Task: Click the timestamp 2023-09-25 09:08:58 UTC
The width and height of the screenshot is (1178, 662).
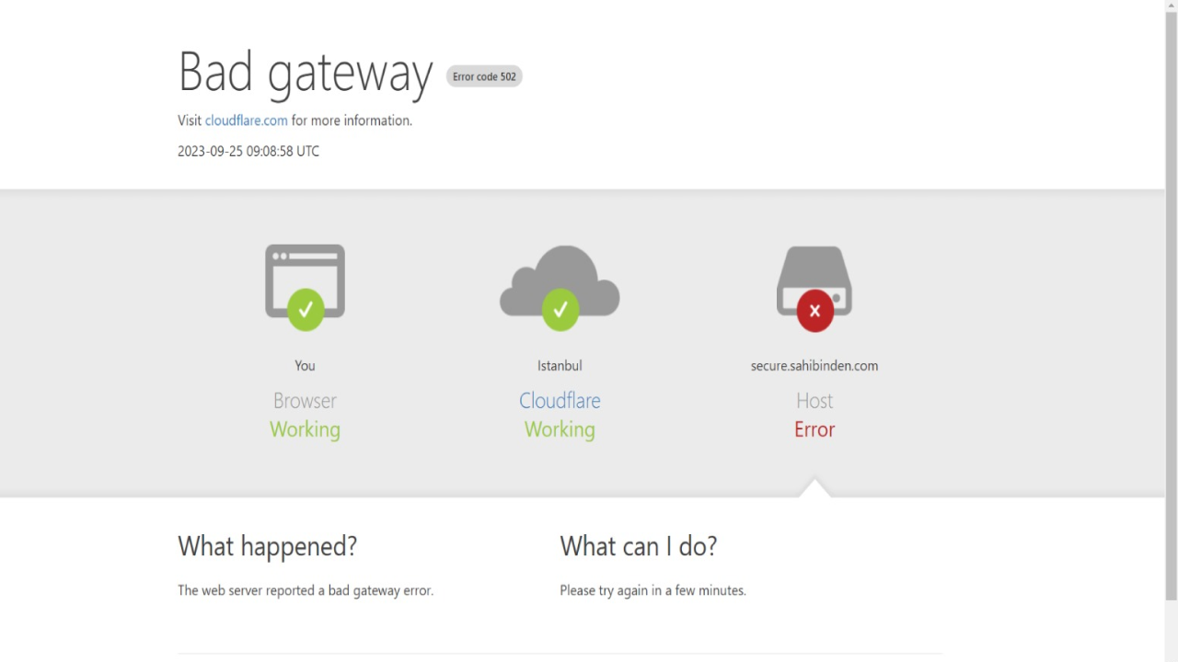Action: tap(248, 152)
